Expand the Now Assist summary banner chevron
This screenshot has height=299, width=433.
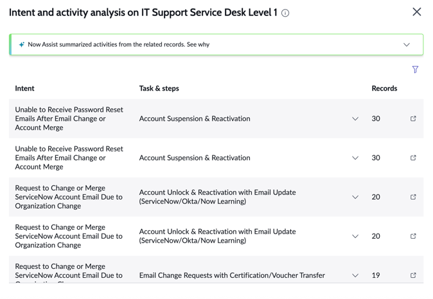tap(407, 45)
